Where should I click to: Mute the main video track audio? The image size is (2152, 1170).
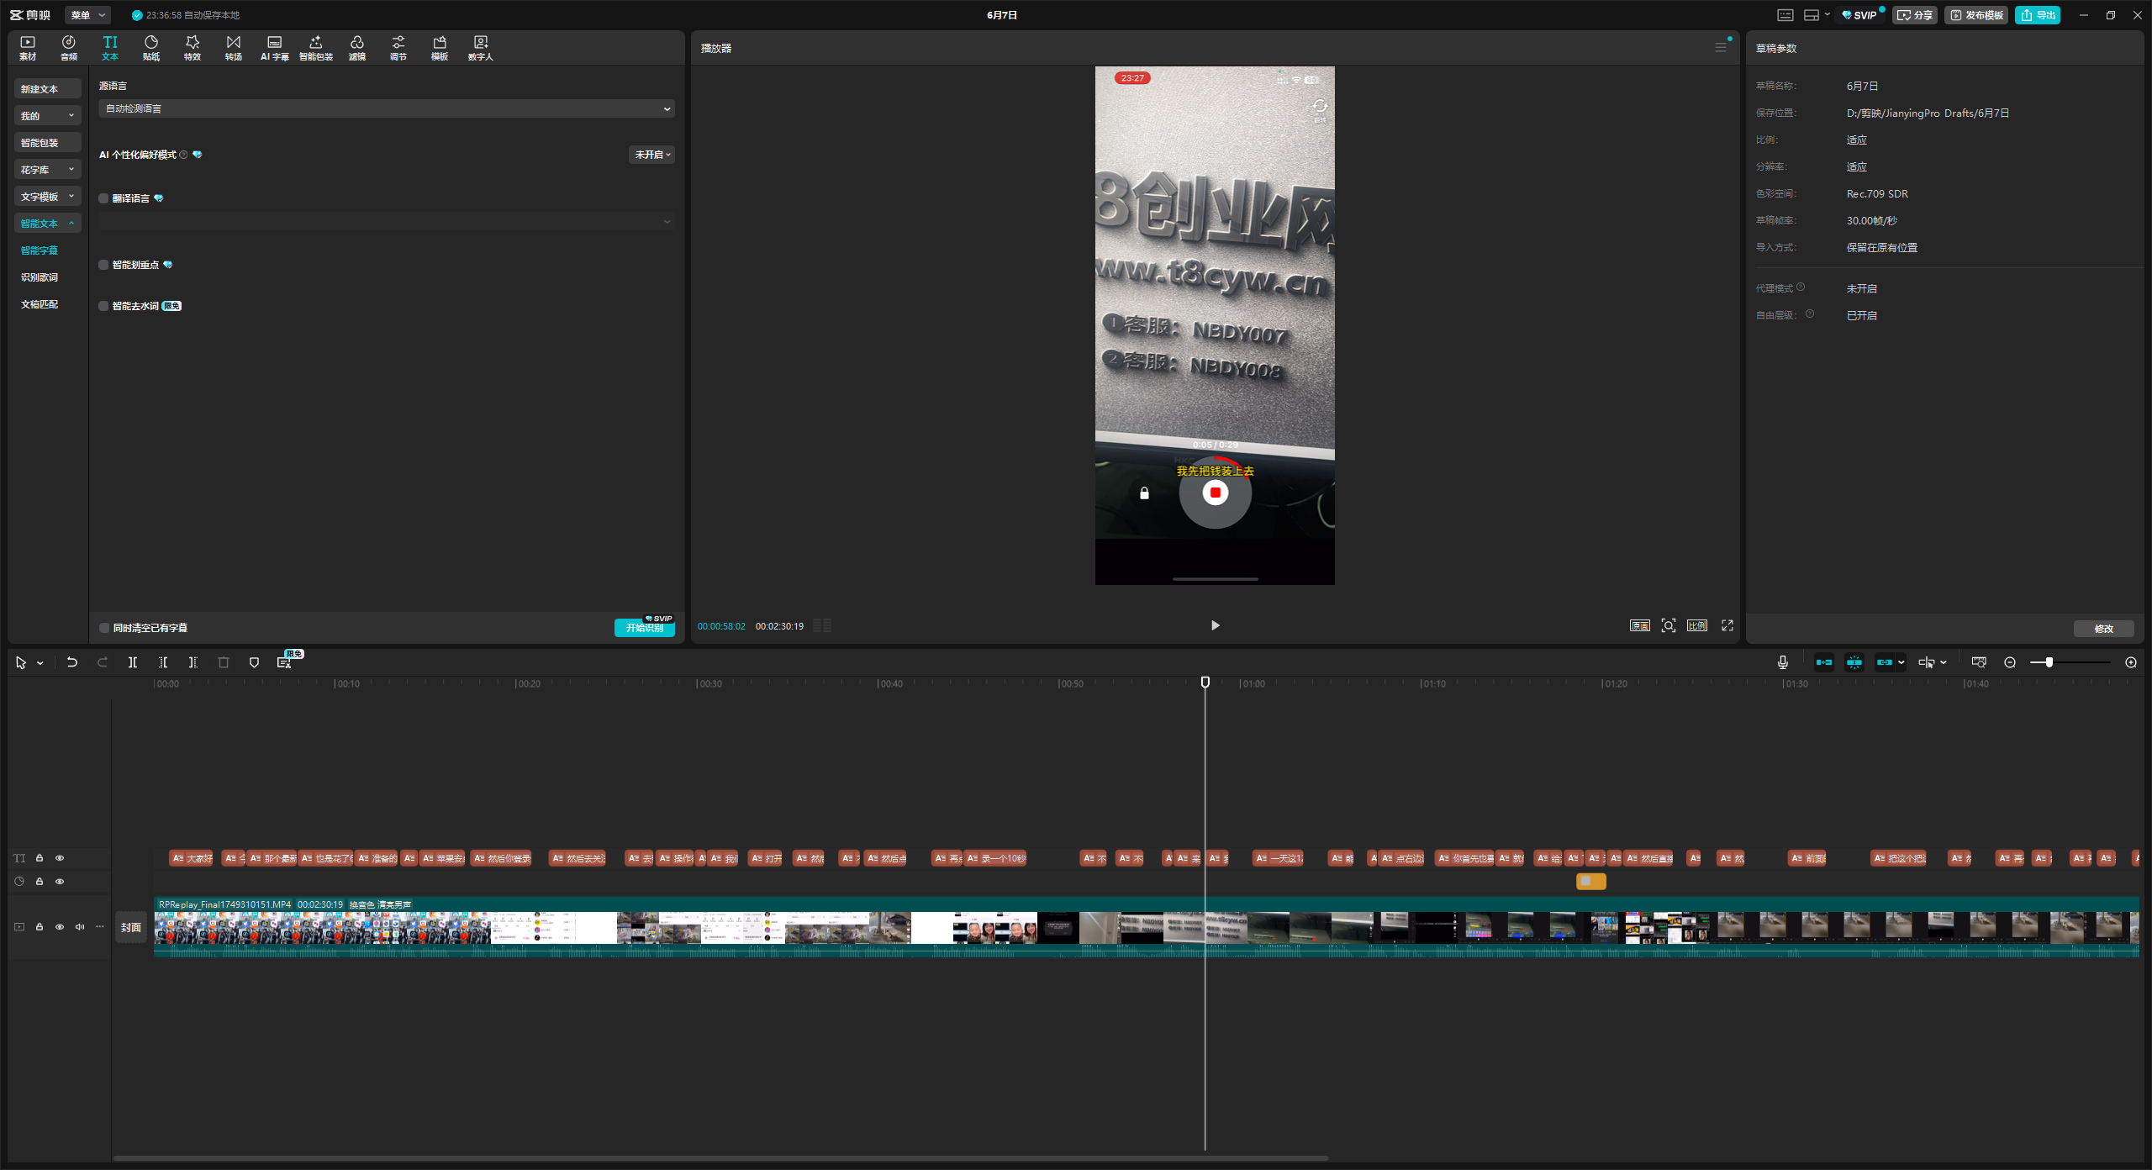pos(80,927)
